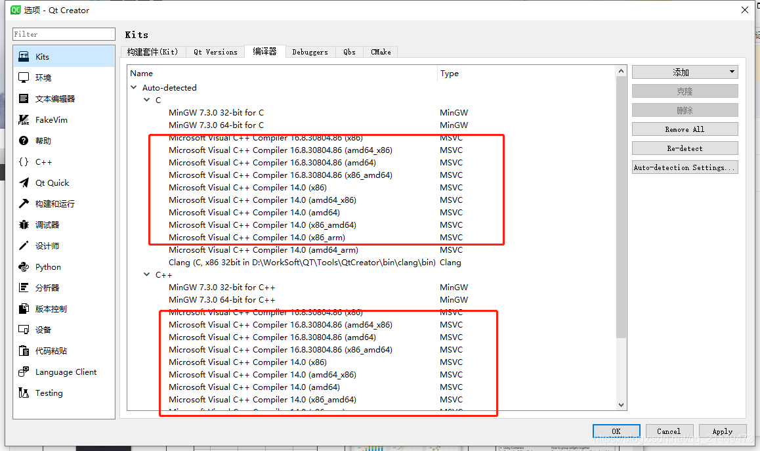Image resolution: width=760 pixels, height=451 pixels.
Task: Select the FakeVim icon
Action: point(23,119)
